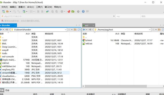Viewport: 164px width, 95px height.
Task: Select the 1227 folder
Action: click(x=5, y=40)
